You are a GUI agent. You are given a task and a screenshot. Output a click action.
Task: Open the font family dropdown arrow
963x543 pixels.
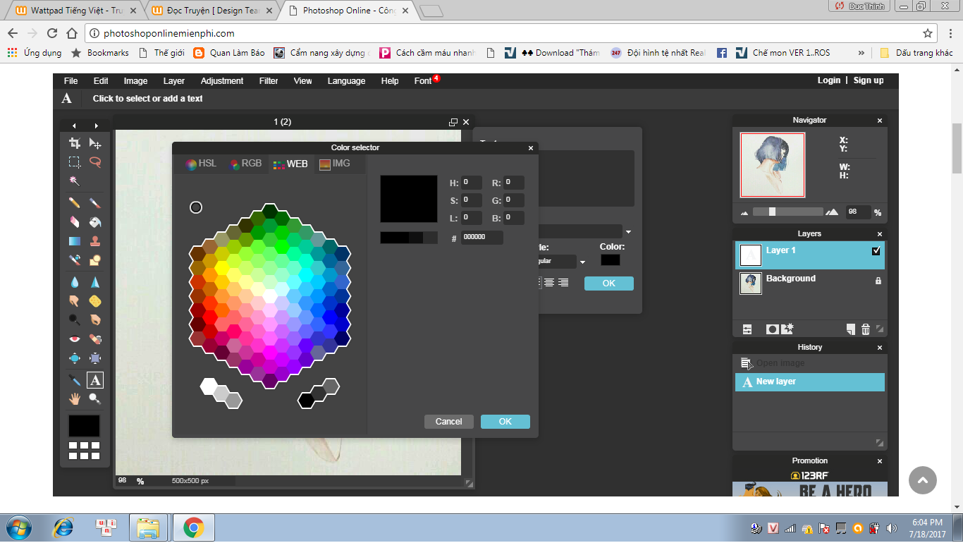point(628,232)
